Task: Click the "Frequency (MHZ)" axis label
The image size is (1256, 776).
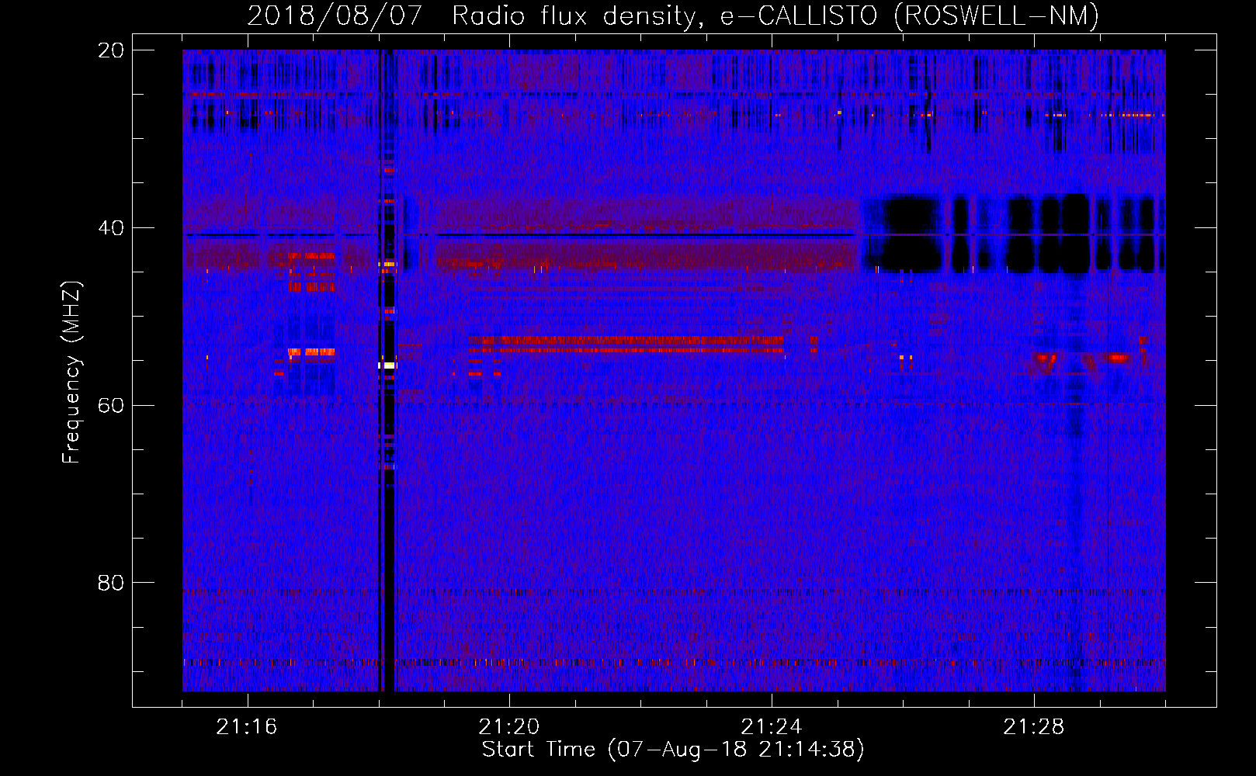Action: 71,372
